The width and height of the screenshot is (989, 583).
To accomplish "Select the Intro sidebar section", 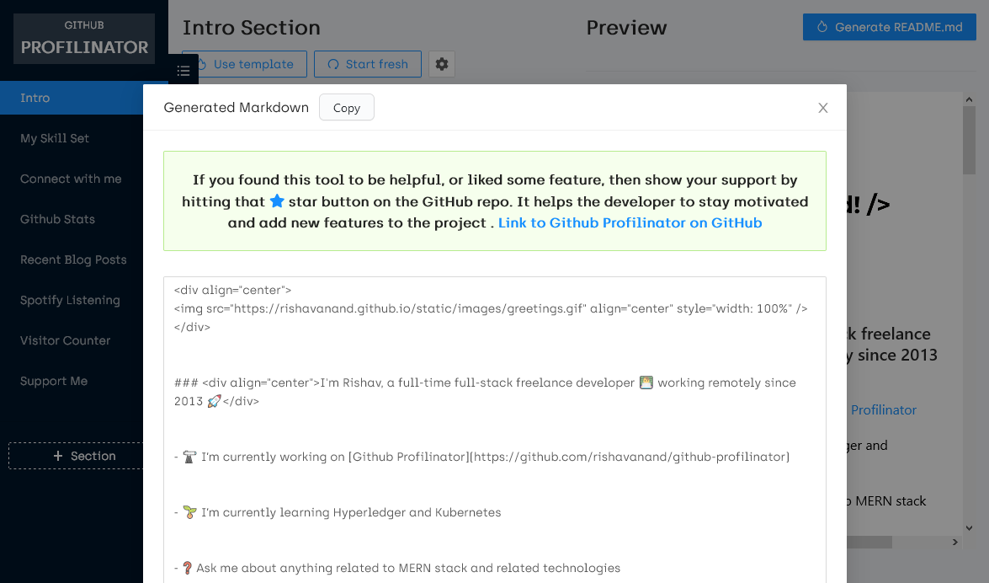I will (72, 98).
